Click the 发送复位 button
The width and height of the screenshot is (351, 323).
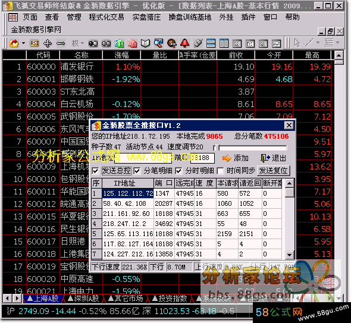pos(273,171)
